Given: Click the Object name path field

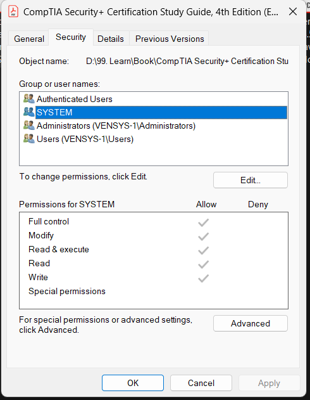Looking at the screenshot, I should 187,61.
